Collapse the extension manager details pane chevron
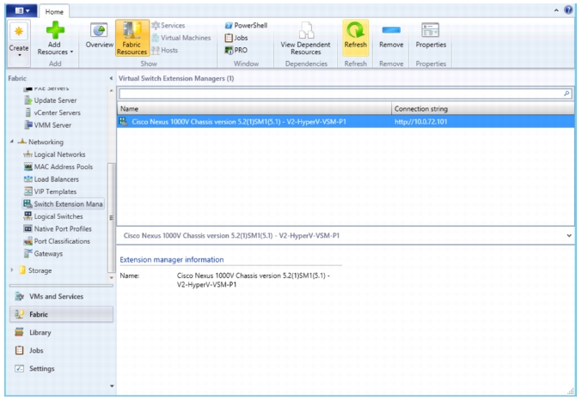Screen dimensions: 582x400 pos(569,235)
